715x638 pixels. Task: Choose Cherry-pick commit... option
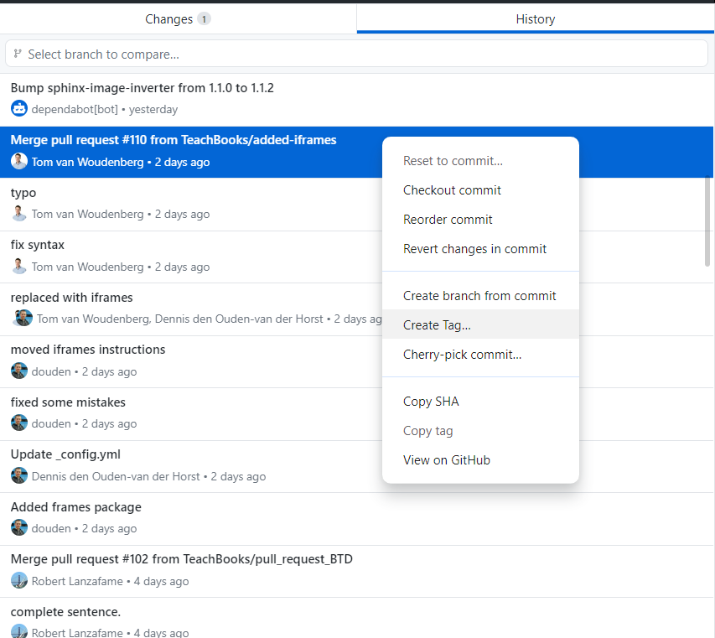coord(462,355)
